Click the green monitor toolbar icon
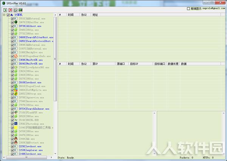 [x=20, y=10]
